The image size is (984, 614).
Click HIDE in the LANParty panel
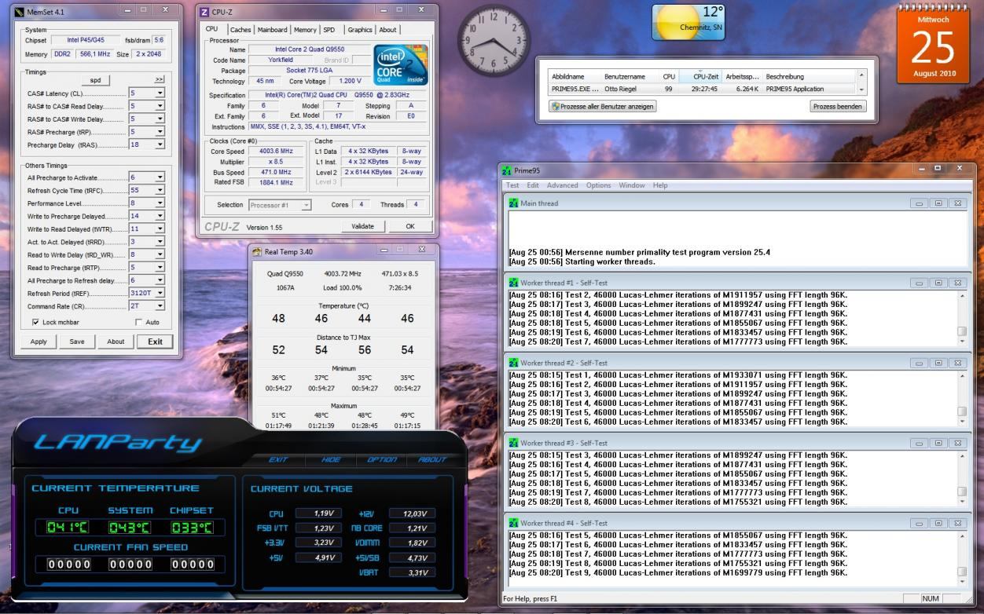pos(332,460)
